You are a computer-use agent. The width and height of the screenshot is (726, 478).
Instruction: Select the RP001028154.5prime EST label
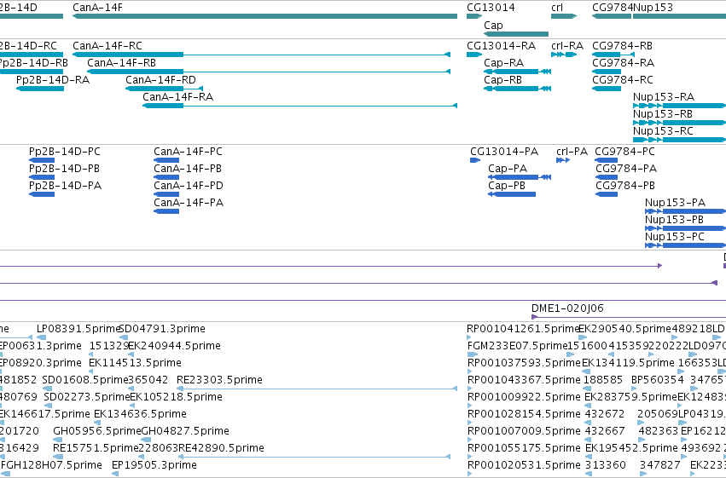click(524, 414)
